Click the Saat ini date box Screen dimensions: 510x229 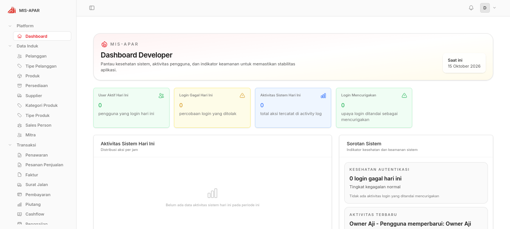coord(464,63)
